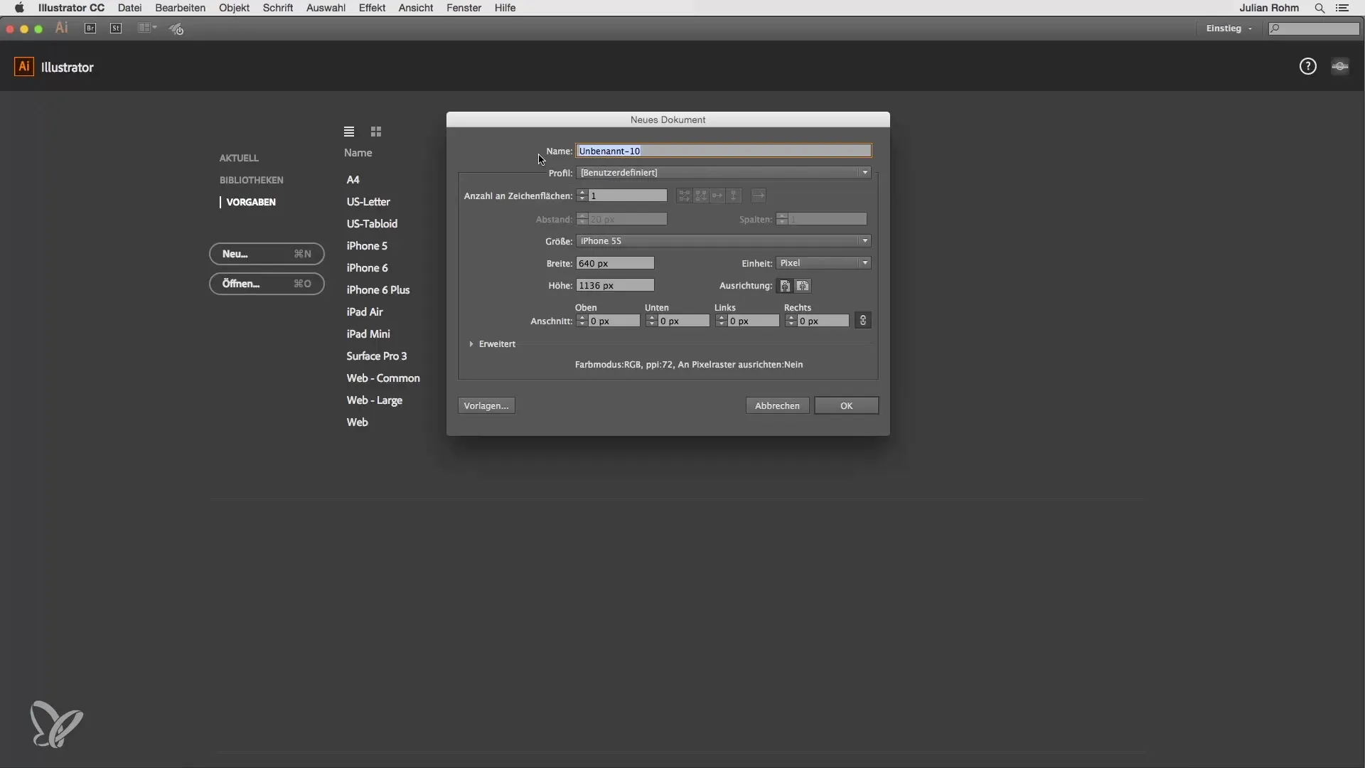1365x768 pixels.
Task: Switch to list view of presets
Action: pyautogui.click(x=349, y=132)
